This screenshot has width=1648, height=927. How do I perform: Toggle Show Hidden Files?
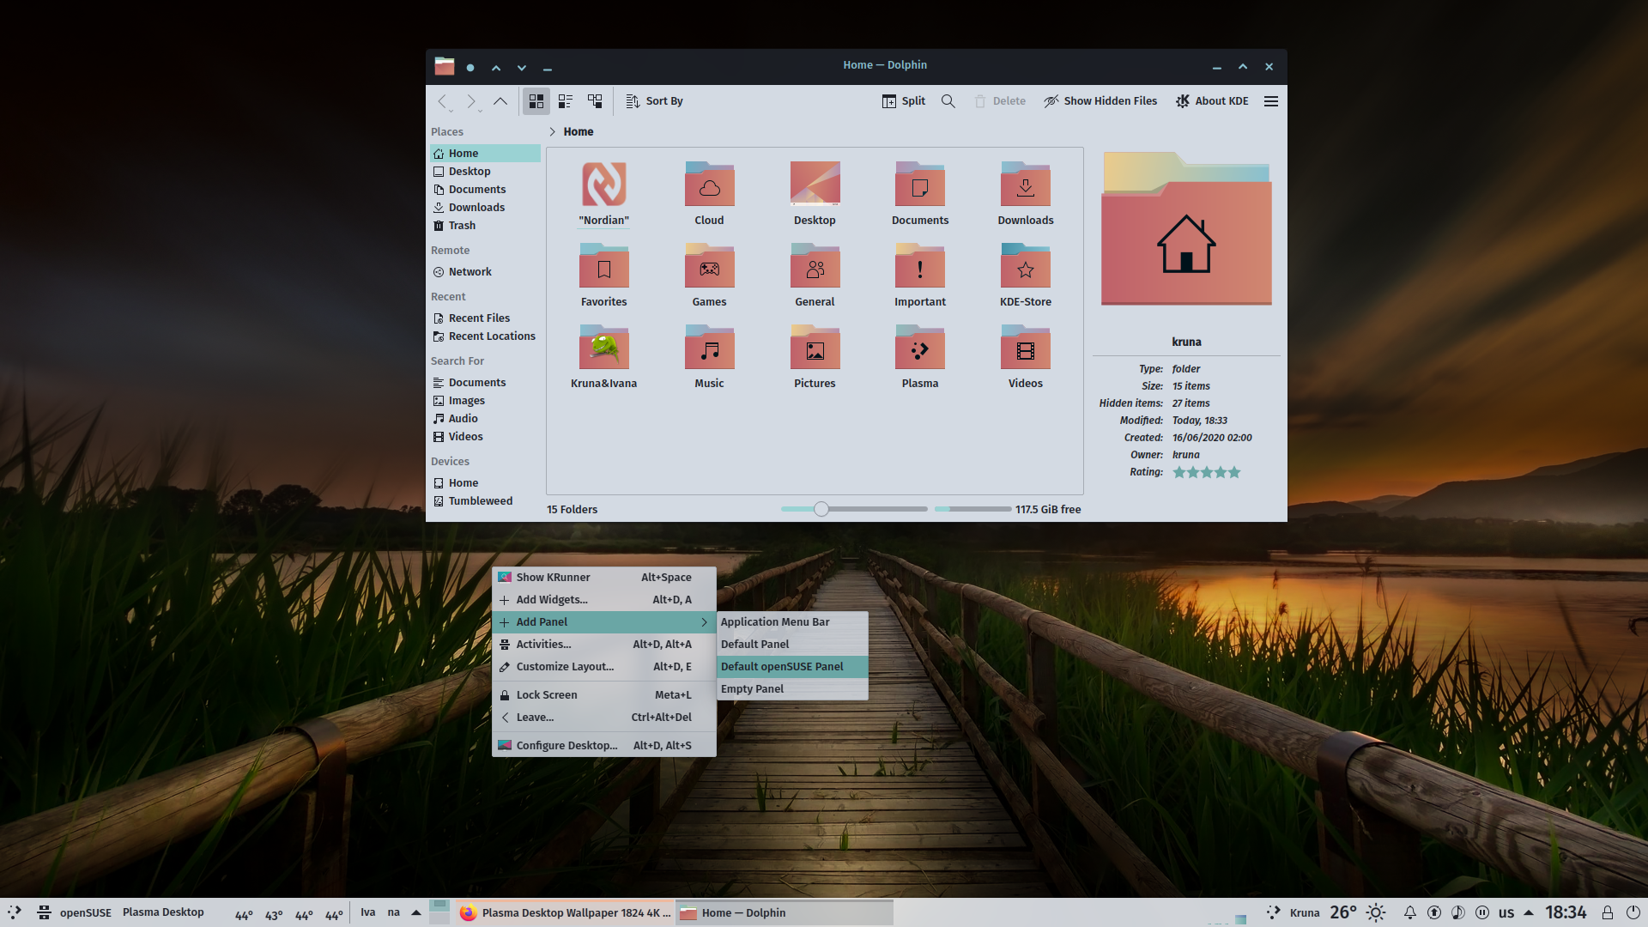pyautogui.click(x=1100, y=101)
